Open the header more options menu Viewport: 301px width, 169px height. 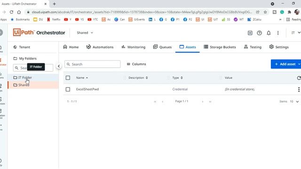coord(278,33)
